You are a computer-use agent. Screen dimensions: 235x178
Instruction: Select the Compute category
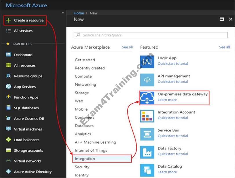[x=83, y=76]
